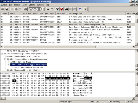The width and height of the screenshot is (138, 103).
Task: Toggle the summary pane toolbar icon
Action: pos(31,9)
